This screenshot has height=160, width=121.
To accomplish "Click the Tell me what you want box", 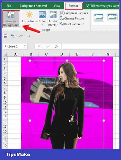I will (103, 6).
